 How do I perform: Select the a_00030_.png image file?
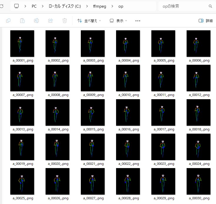(x=199, y=181)
